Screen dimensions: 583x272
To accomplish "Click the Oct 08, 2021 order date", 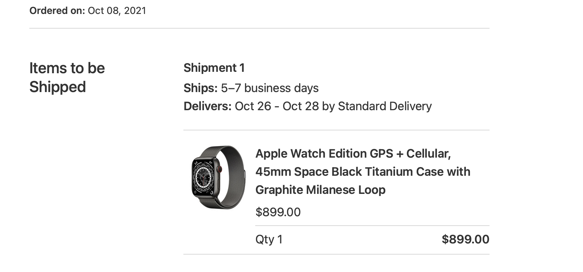I will pyautogui.click(x=117, y=11).
